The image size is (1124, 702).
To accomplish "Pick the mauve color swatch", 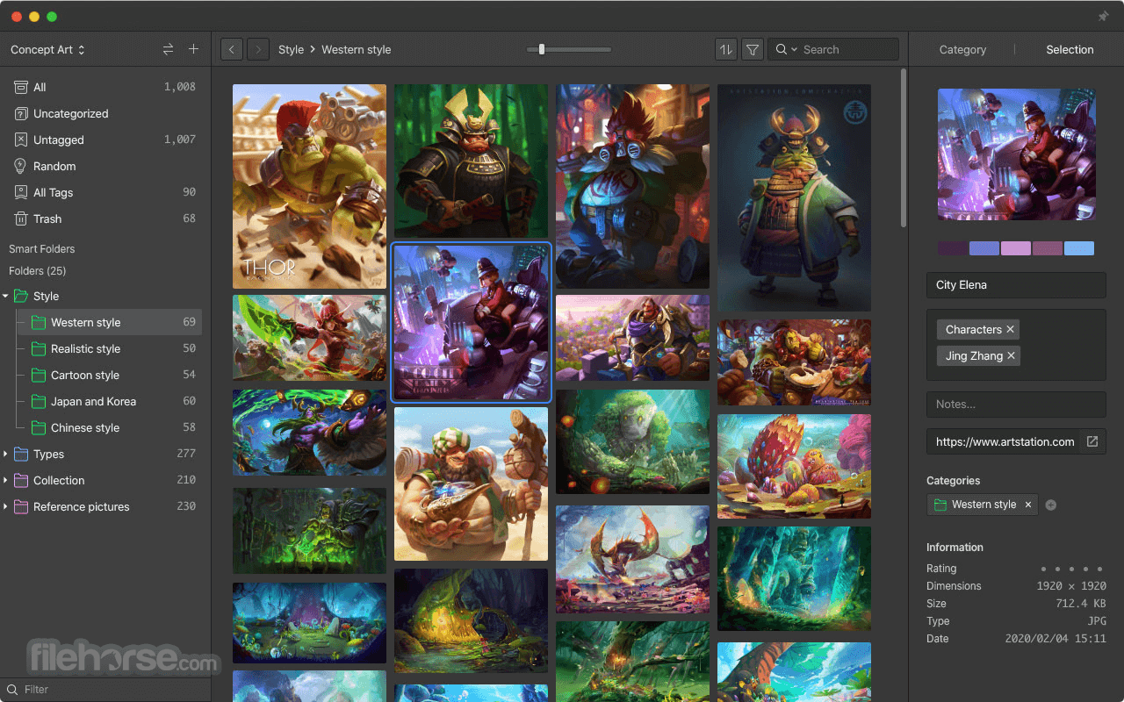I will coord(1048,248).
